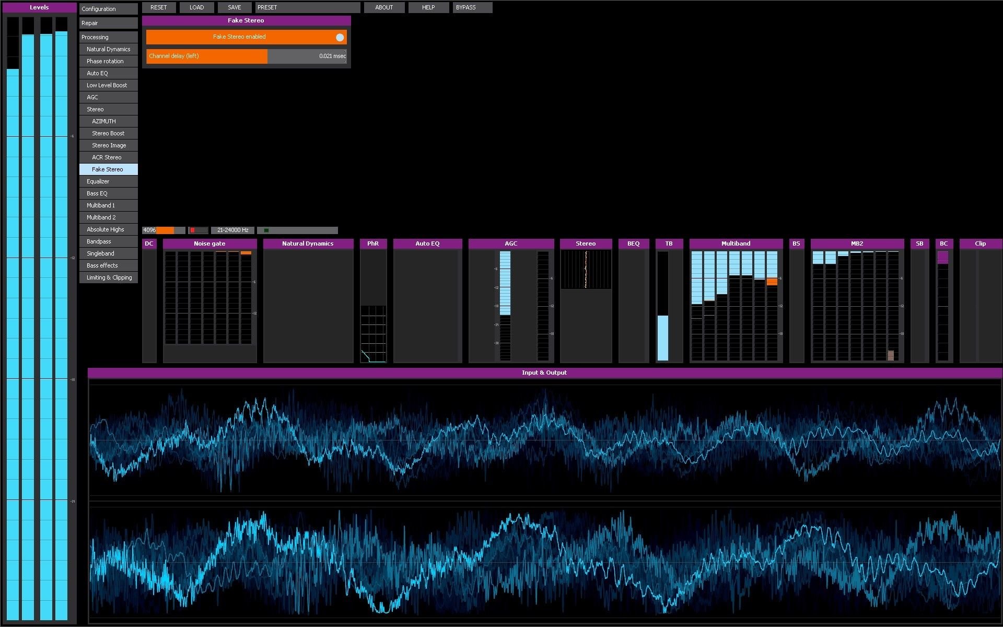Select Stereo Boost in sidebar
1003x627 pixels.
[x=109, y=133]
